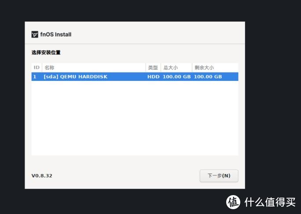Viewport: 301px width, 214px height.
Task: Click the 下一步(N) next button
Action: click(x=219, y=176)
